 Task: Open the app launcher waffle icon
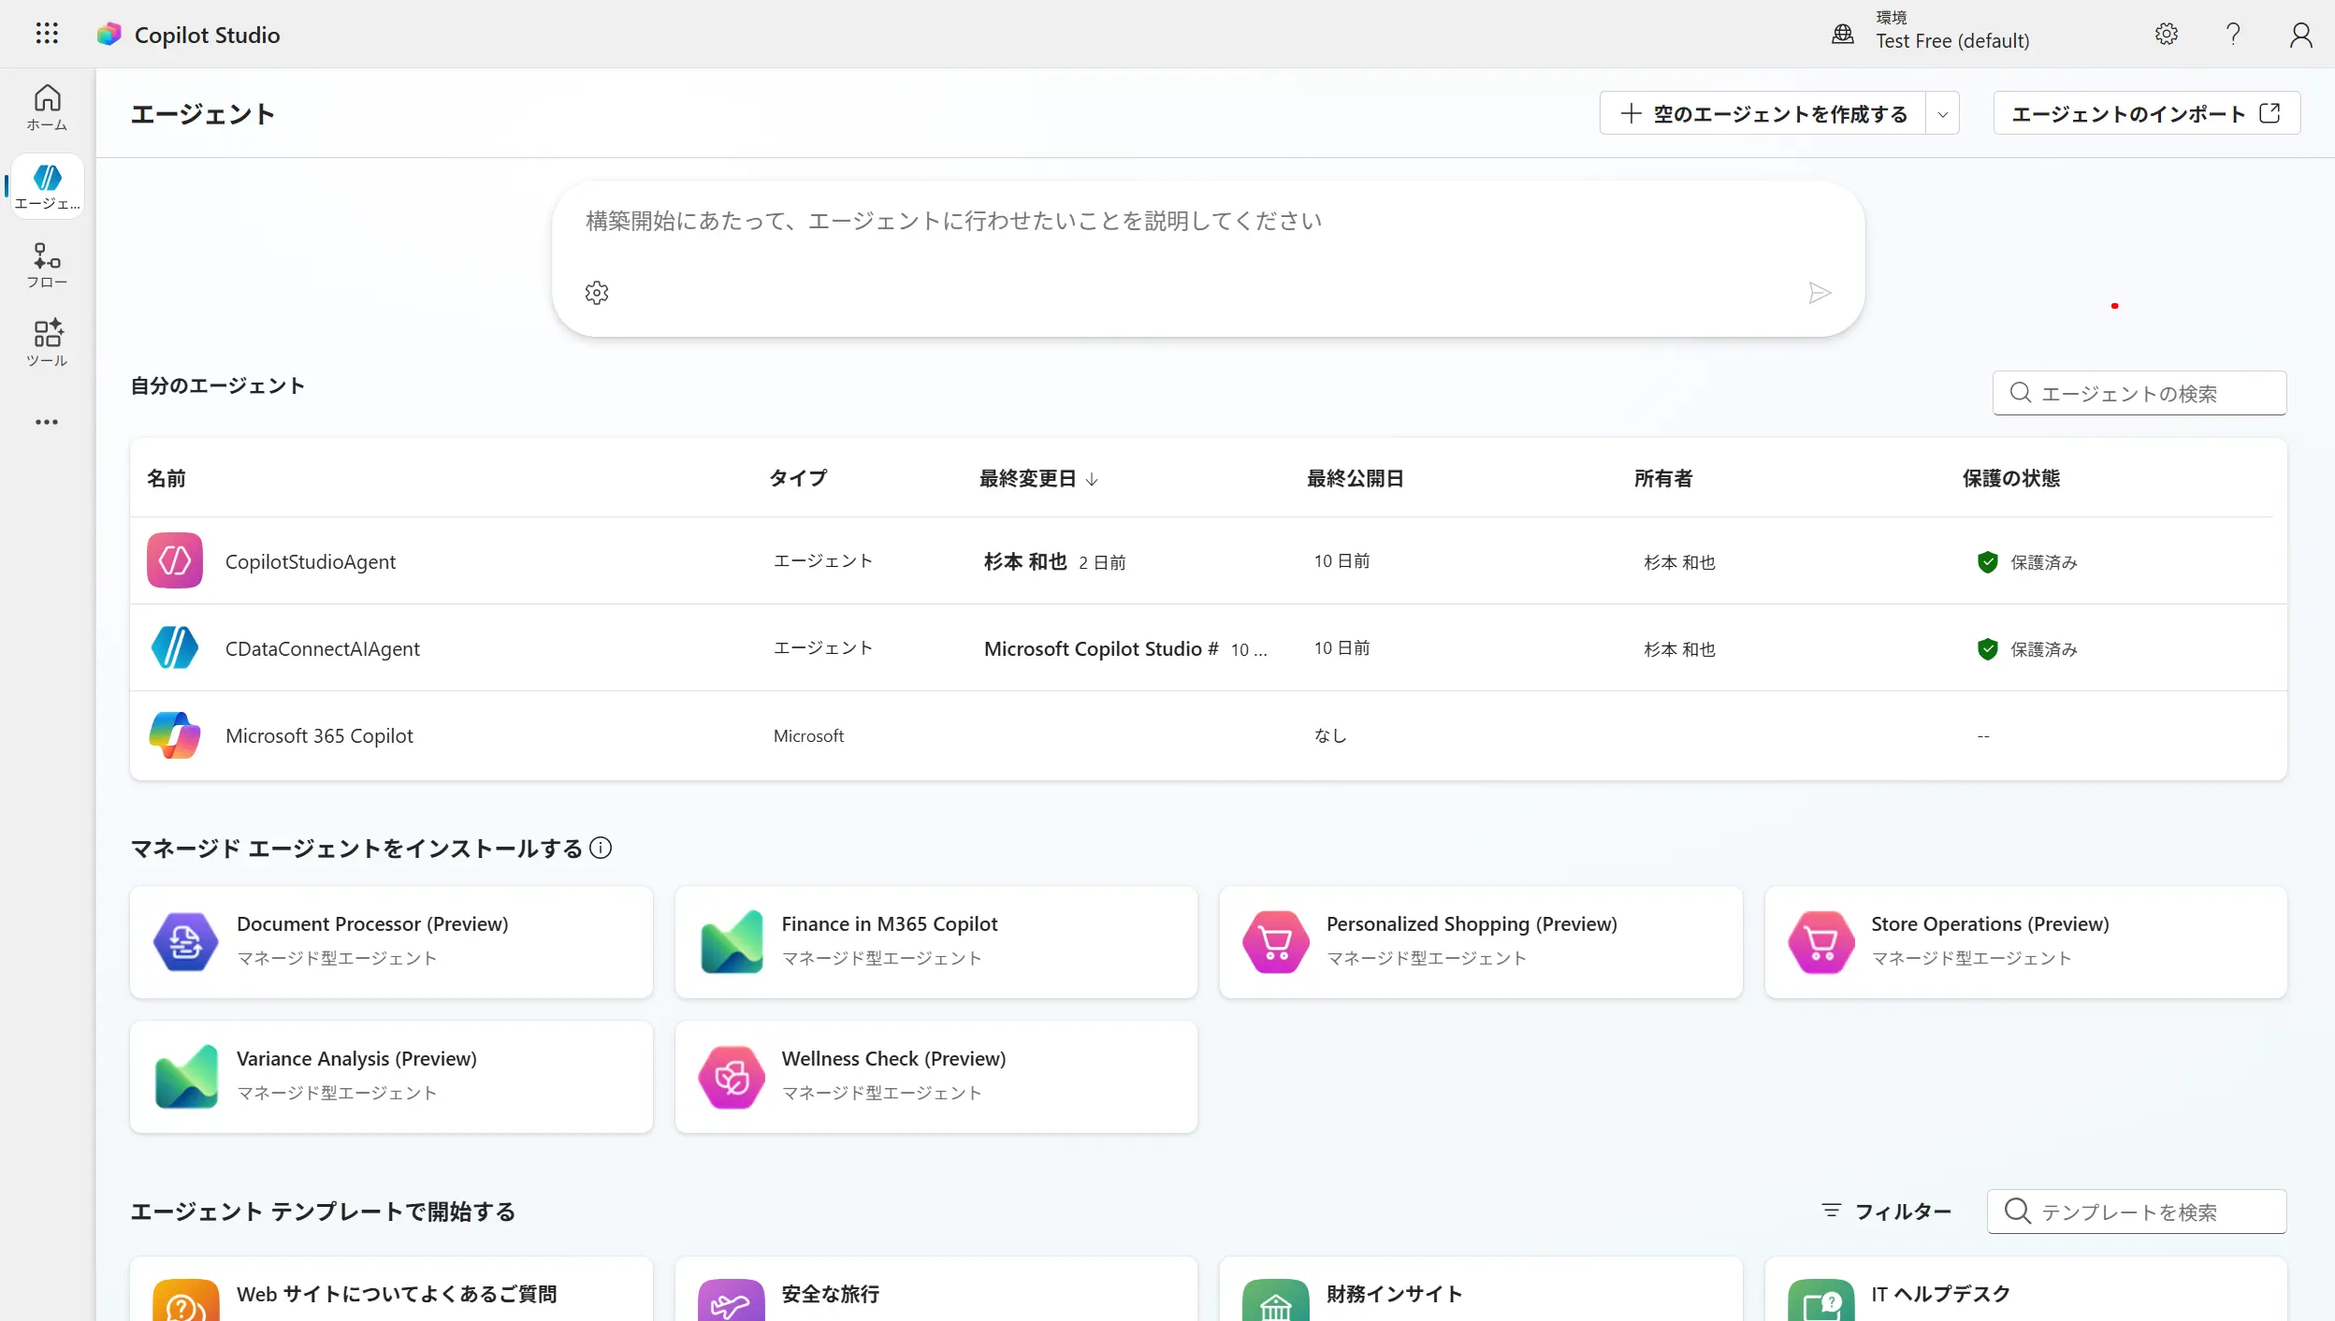[x=47, y=34]
